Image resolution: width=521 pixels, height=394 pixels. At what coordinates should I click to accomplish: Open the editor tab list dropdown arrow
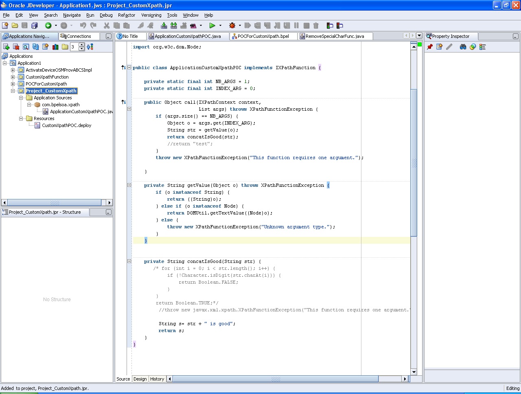coord(419,36)
